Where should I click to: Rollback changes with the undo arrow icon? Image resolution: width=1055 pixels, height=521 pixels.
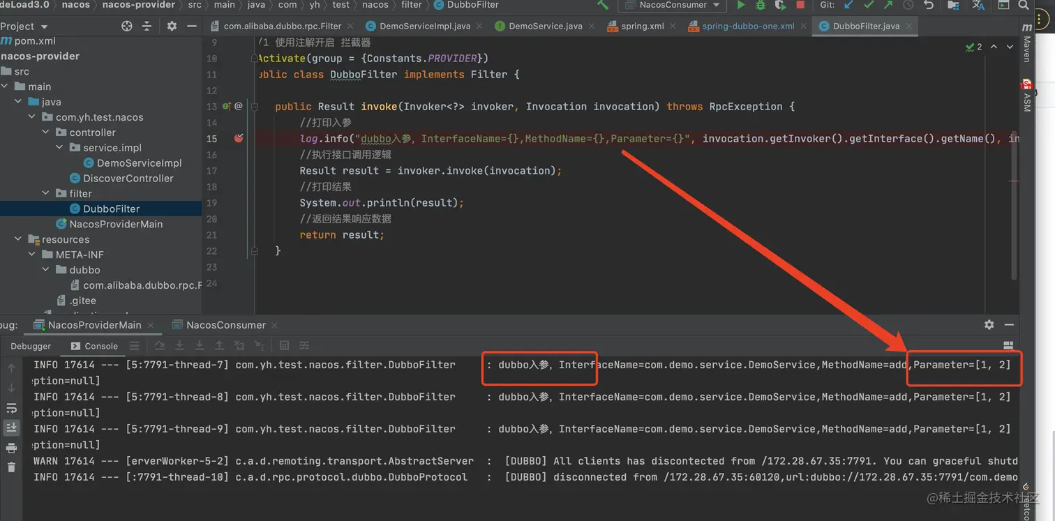click(x=929, y=5)
